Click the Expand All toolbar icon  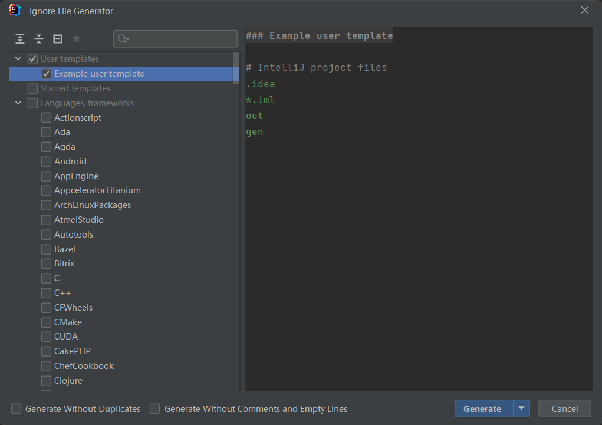(x=20, y=39)
